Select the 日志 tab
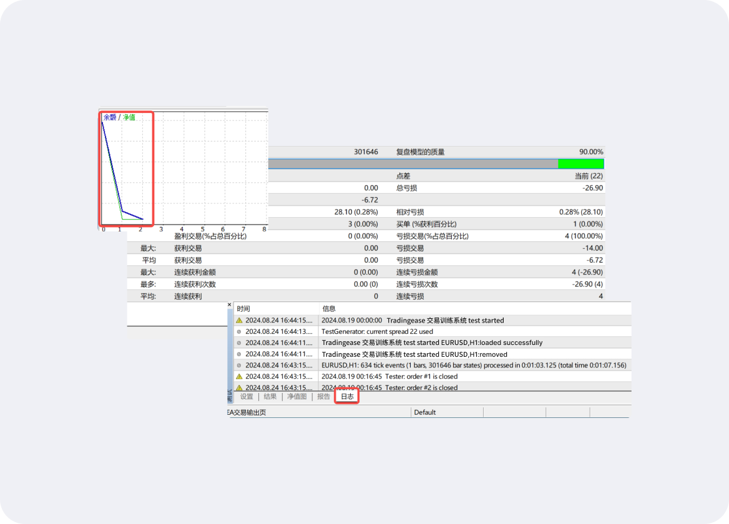 (x=347, y=397)
